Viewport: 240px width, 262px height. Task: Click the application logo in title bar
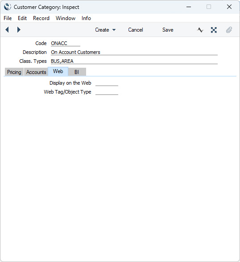(x=7, y=7)
